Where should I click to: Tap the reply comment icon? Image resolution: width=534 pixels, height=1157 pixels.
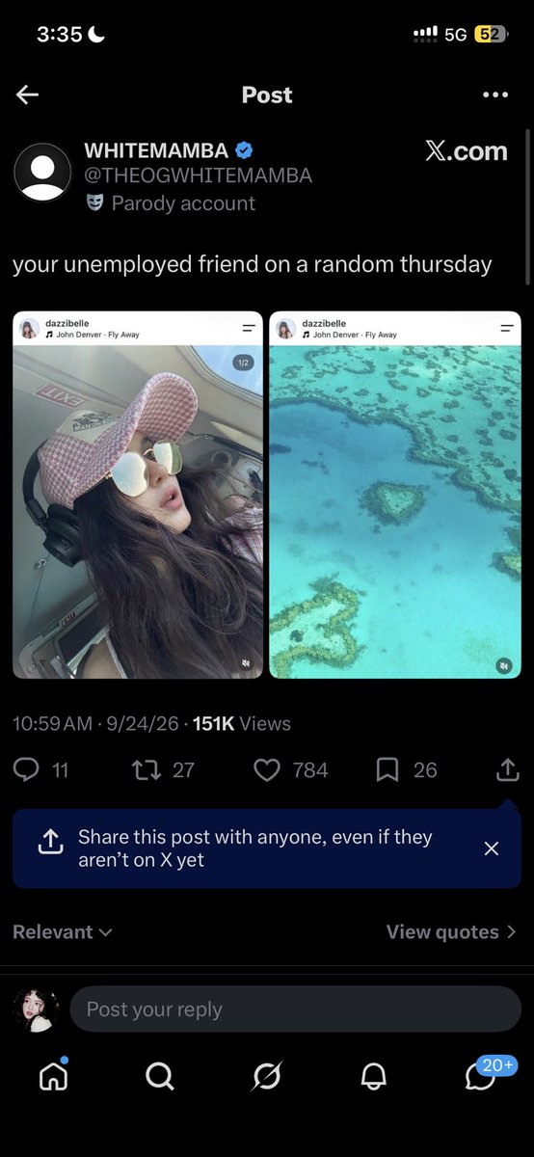point(26,769)
